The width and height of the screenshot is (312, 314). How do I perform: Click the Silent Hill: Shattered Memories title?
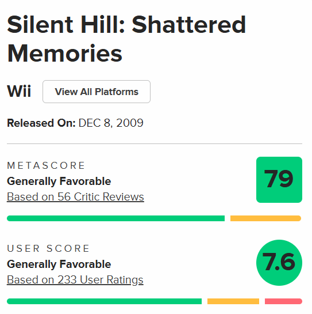tap(126, 39)
